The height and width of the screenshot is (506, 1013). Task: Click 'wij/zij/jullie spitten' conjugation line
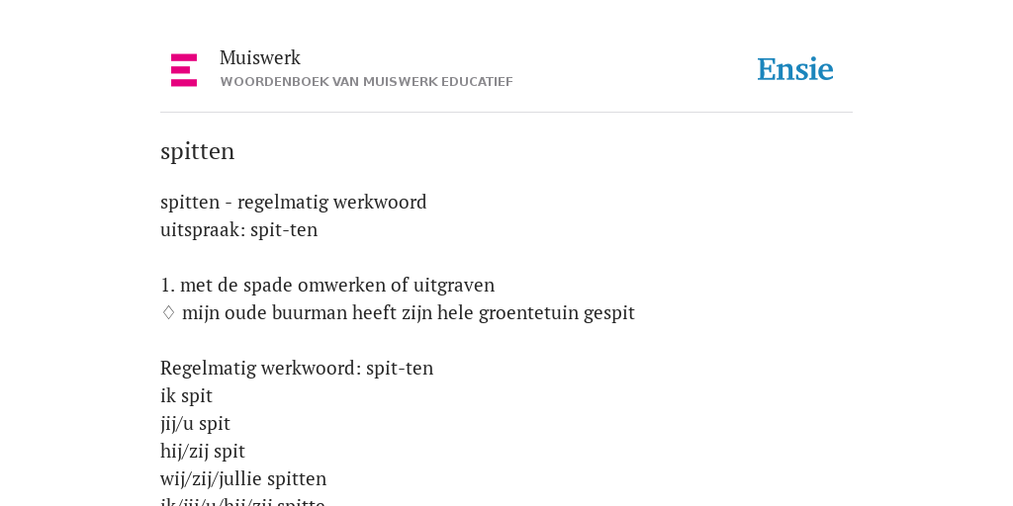click(x=243, y=479)
